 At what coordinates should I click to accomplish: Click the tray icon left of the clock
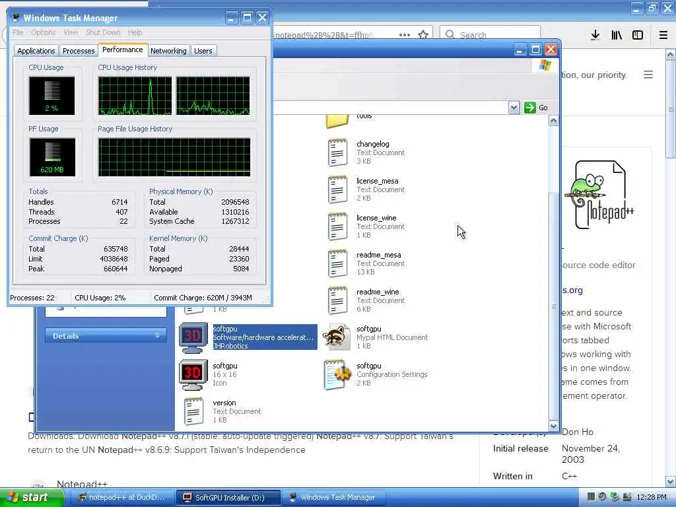[627, 497]
